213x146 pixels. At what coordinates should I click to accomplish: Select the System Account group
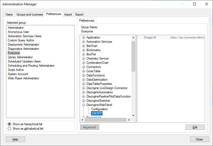point(18,74)
